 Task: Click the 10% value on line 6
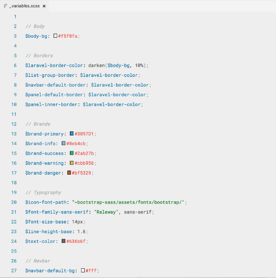point(139,65)
